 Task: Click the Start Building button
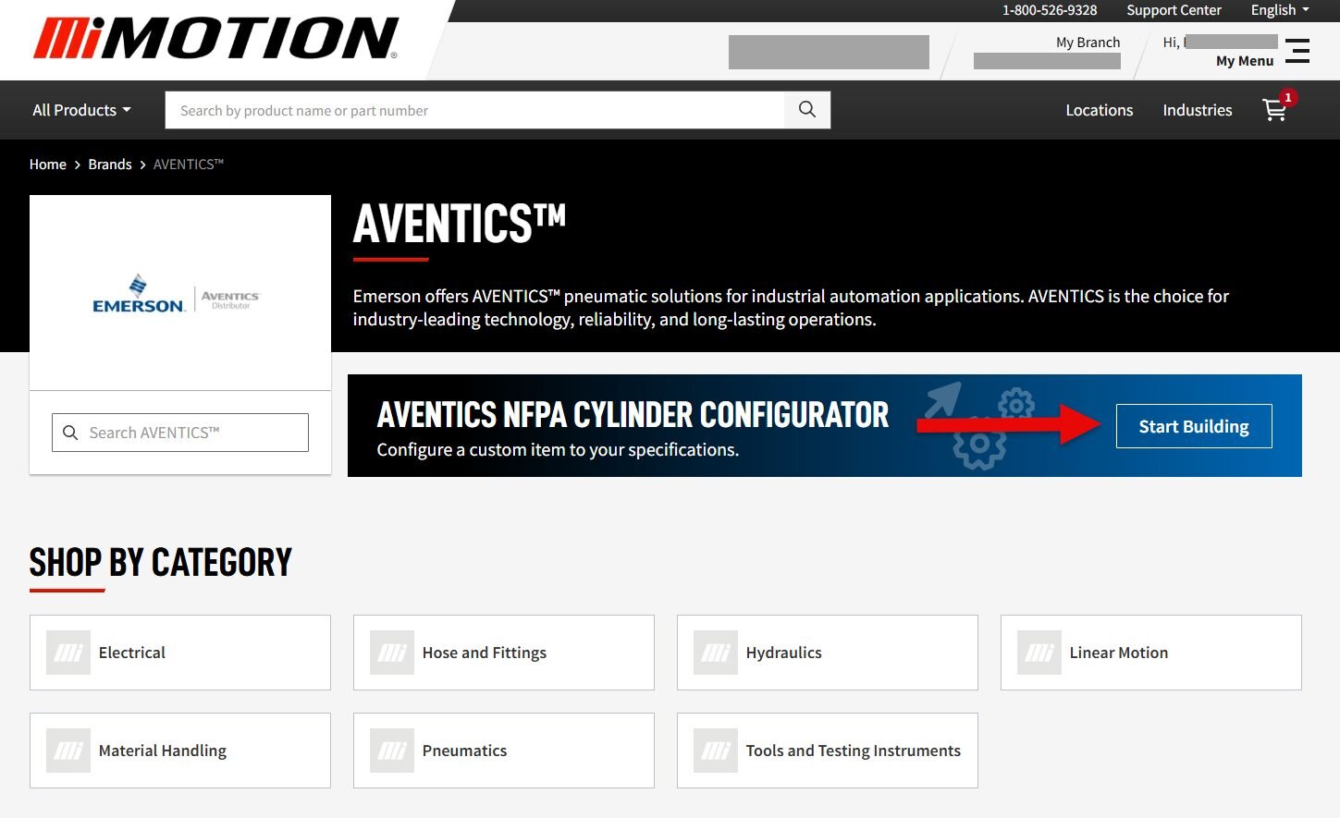tap(1193, 426)
